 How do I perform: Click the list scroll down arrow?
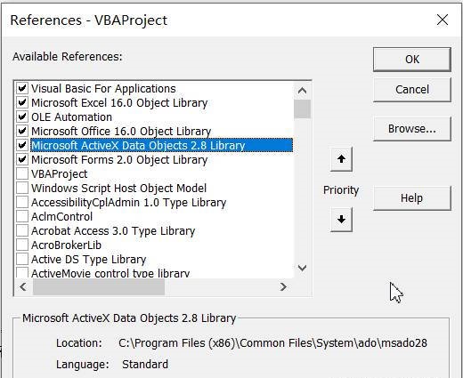coord(302,269)
